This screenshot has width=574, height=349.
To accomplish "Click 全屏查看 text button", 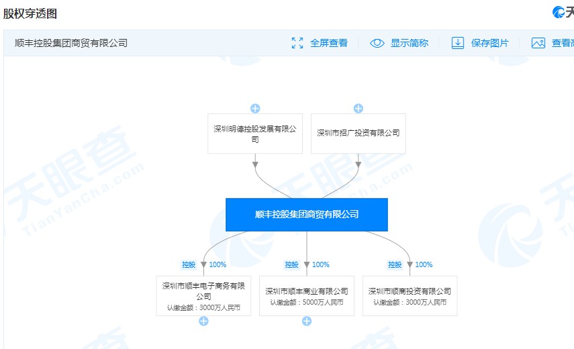I will 329,43.
